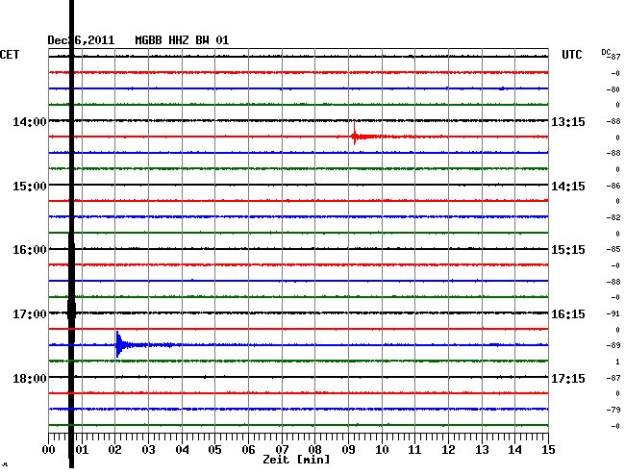Select the DC offset value '-86'
The image size is (625, 475).
coord(613,186)
